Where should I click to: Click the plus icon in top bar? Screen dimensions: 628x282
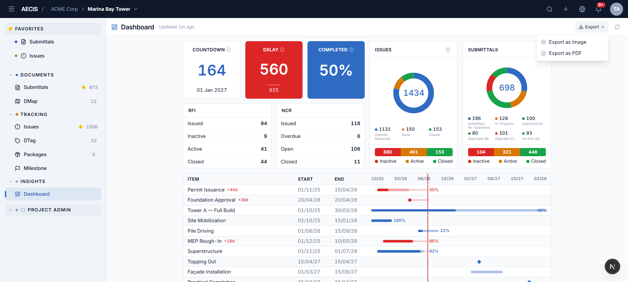click(x=566, y=9)
